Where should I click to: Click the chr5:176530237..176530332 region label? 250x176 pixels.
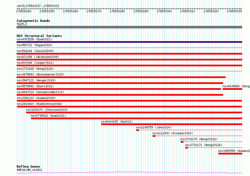coord(38,6)
